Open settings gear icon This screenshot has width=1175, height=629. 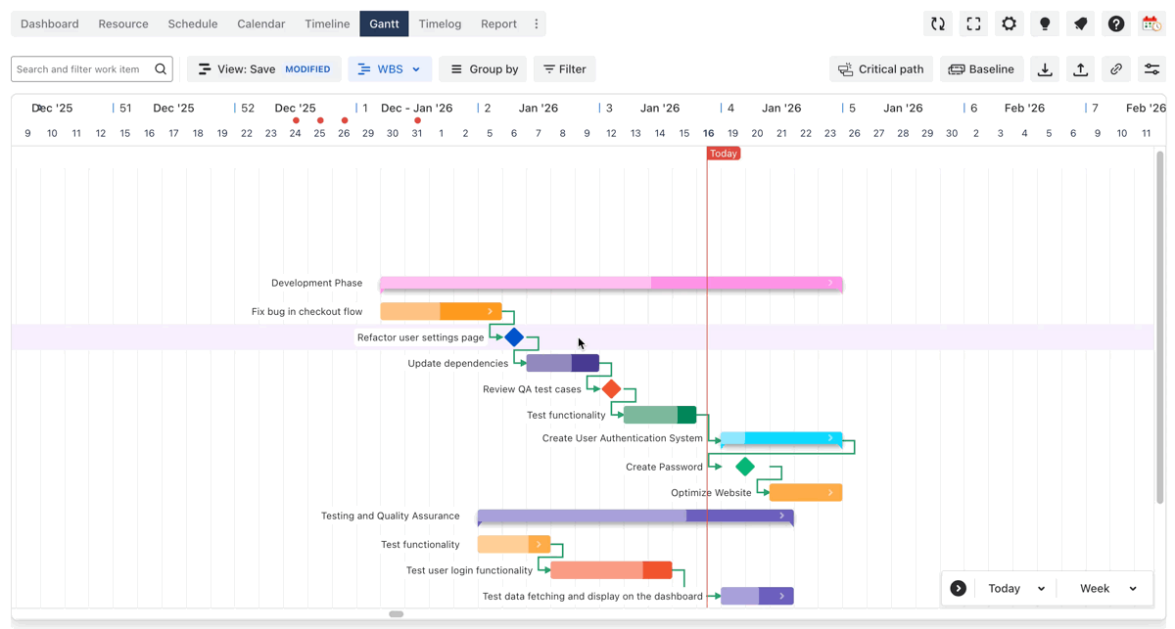[1009, 23]
